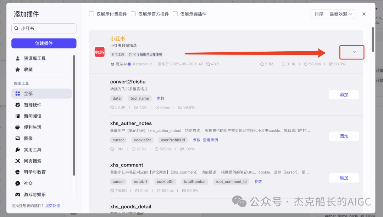
Task: Click the 网页搜索 network icon
Action: 18,161
